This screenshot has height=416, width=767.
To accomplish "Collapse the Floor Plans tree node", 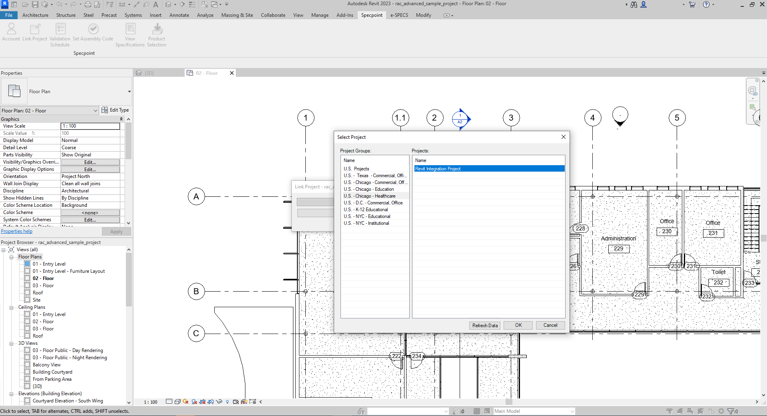I will pyautogui.click(x=12, y=257).
